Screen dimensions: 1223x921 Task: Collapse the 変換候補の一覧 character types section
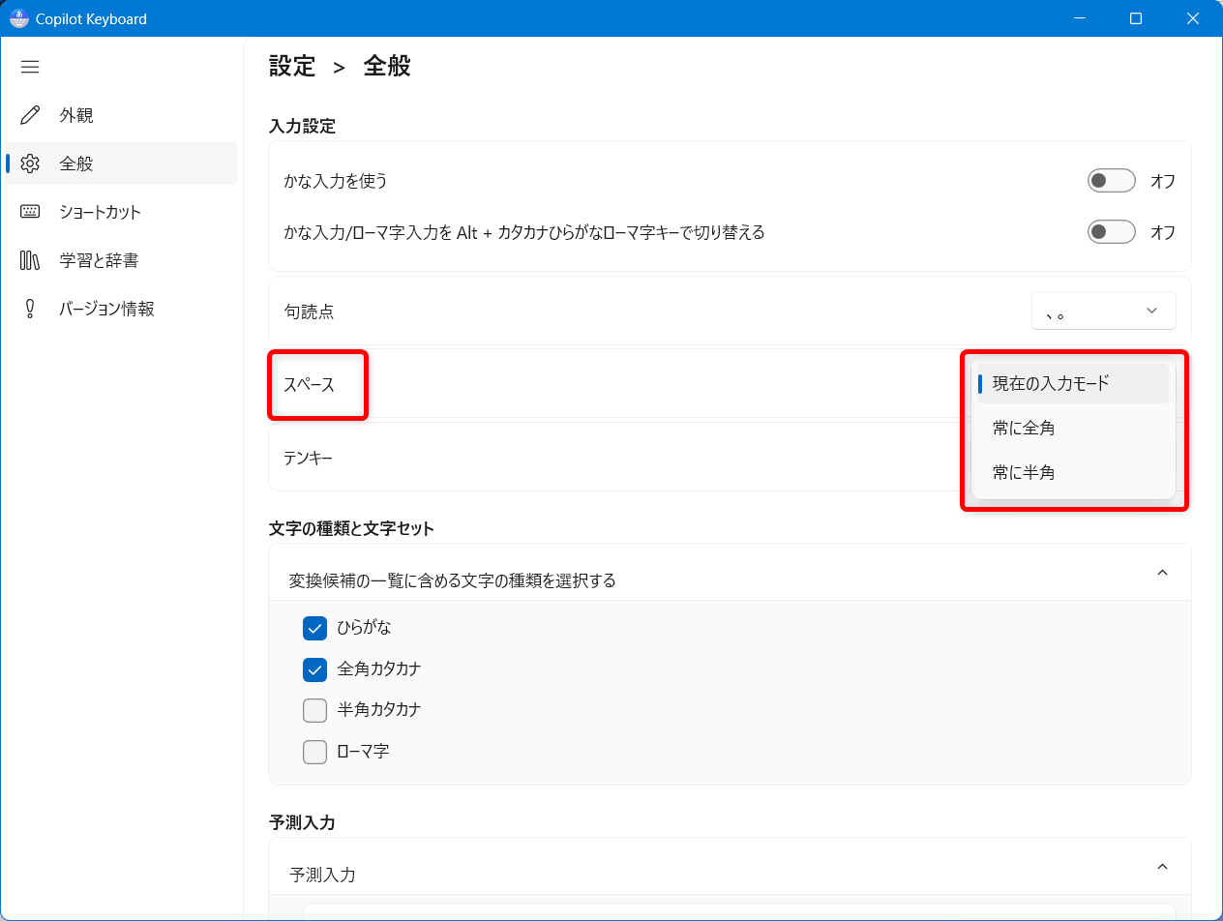1163,573
